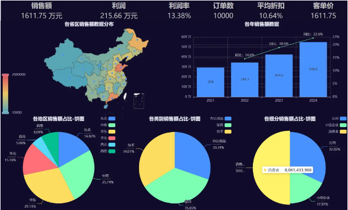
Task: Toggle the 华东 legend swatch
Action: [x=112, y=131]
